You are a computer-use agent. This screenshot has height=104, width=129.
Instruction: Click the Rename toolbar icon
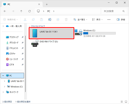[50, 19]
